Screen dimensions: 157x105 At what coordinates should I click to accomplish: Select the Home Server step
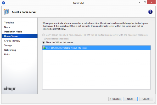point(11,36)
